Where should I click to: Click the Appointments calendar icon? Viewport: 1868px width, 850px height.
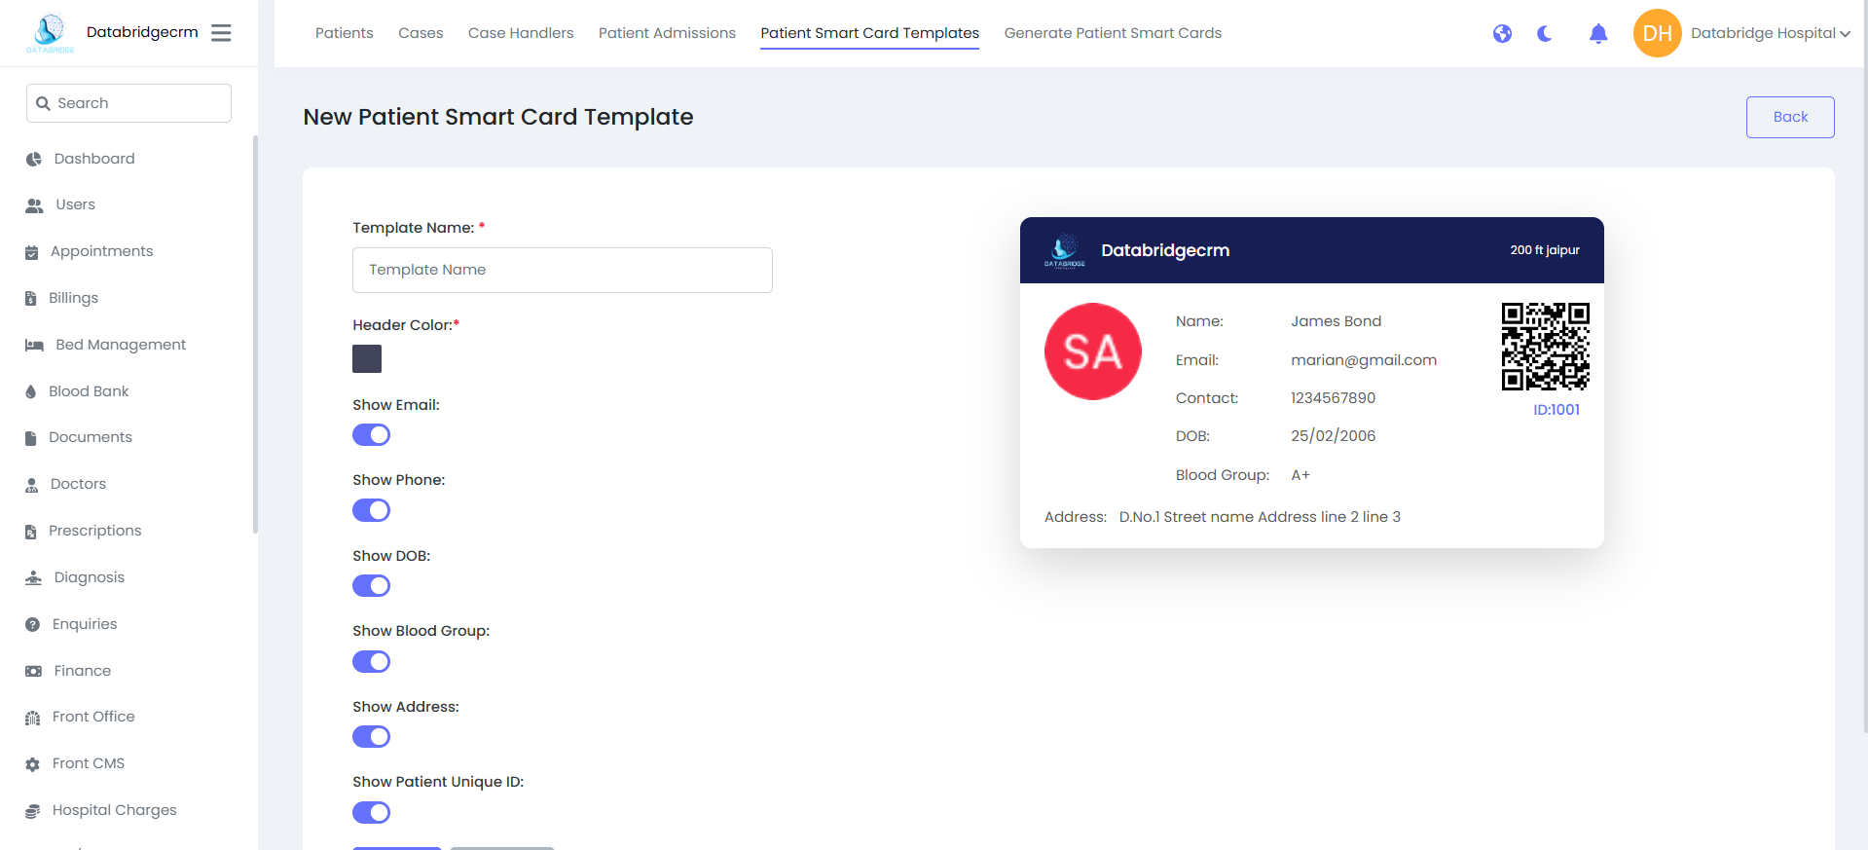pos(32,252)
